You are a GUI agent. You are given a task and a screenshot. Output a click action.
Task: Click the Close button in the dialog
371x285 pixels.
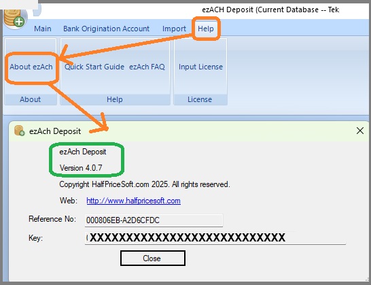[153, 258]
